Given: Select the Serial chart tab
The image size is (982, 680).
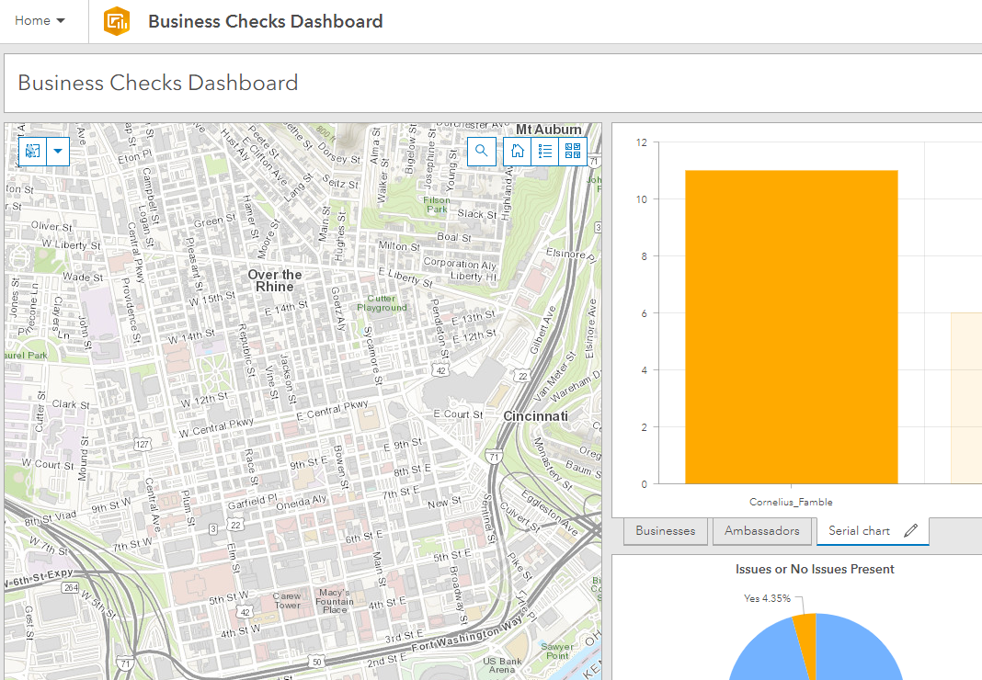Looking at the screenshot, I should point(859,531).
